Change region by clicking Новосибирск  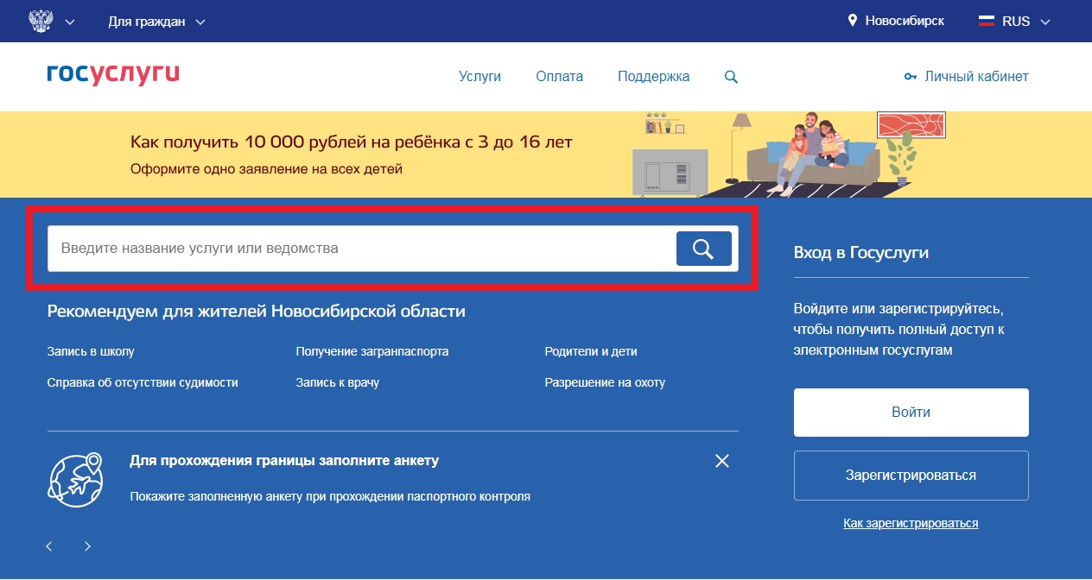(905, 21)
